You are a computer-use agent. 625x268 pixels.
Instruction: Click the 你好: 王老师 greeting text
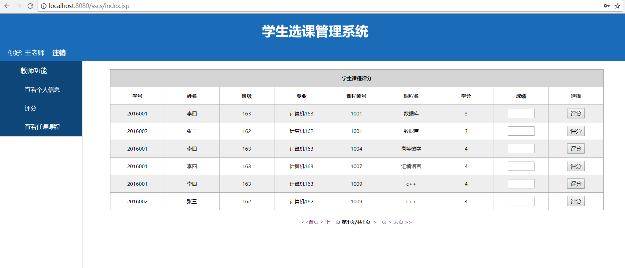point(26,53)
